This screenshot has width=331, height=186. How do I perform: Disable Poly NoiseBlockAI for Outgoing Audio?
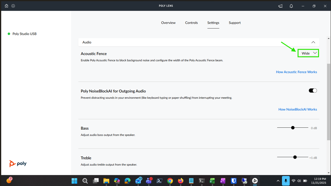point(313,91)
